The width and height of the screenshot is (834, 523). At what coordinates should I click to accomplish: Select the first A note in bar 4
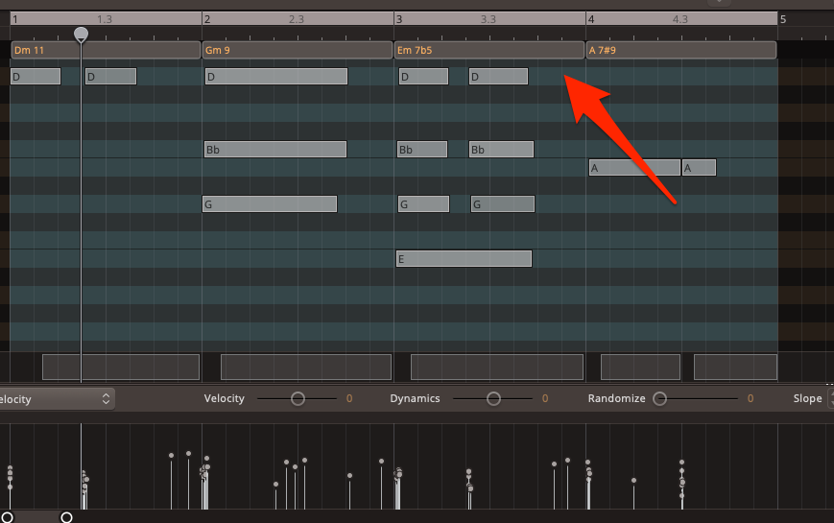pyautogui.click(x=633, y=168)
